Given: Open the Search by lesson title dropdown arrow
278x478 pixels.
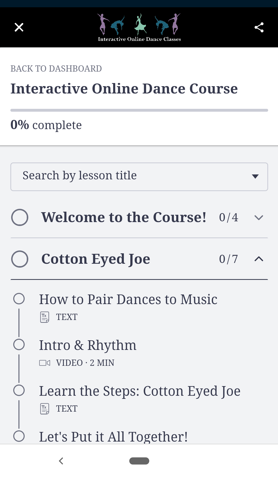Looking at the screenshot, I should (255, 177).
